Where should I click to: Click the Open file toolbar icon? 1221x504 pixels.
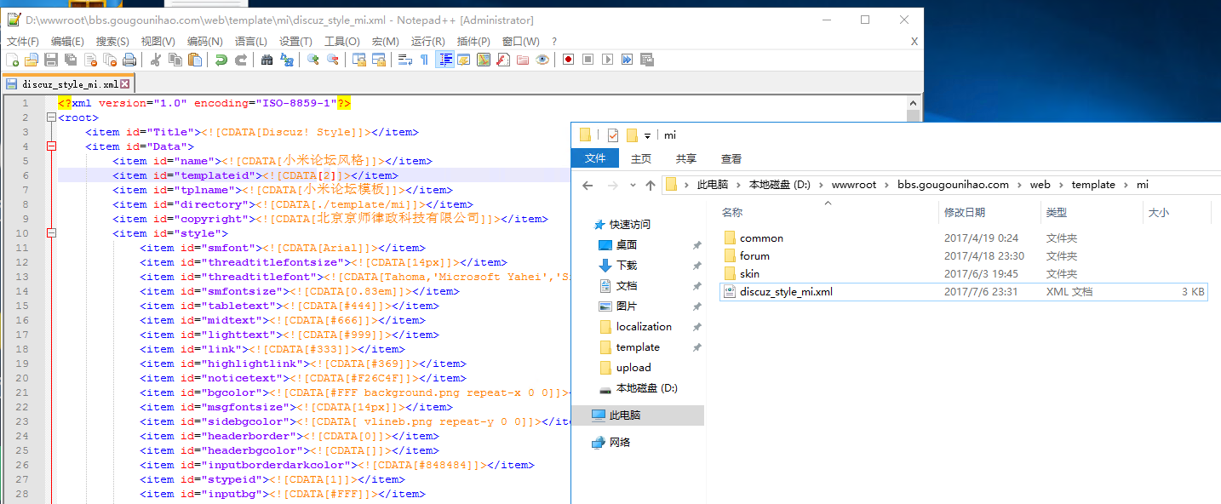[32, 60]
